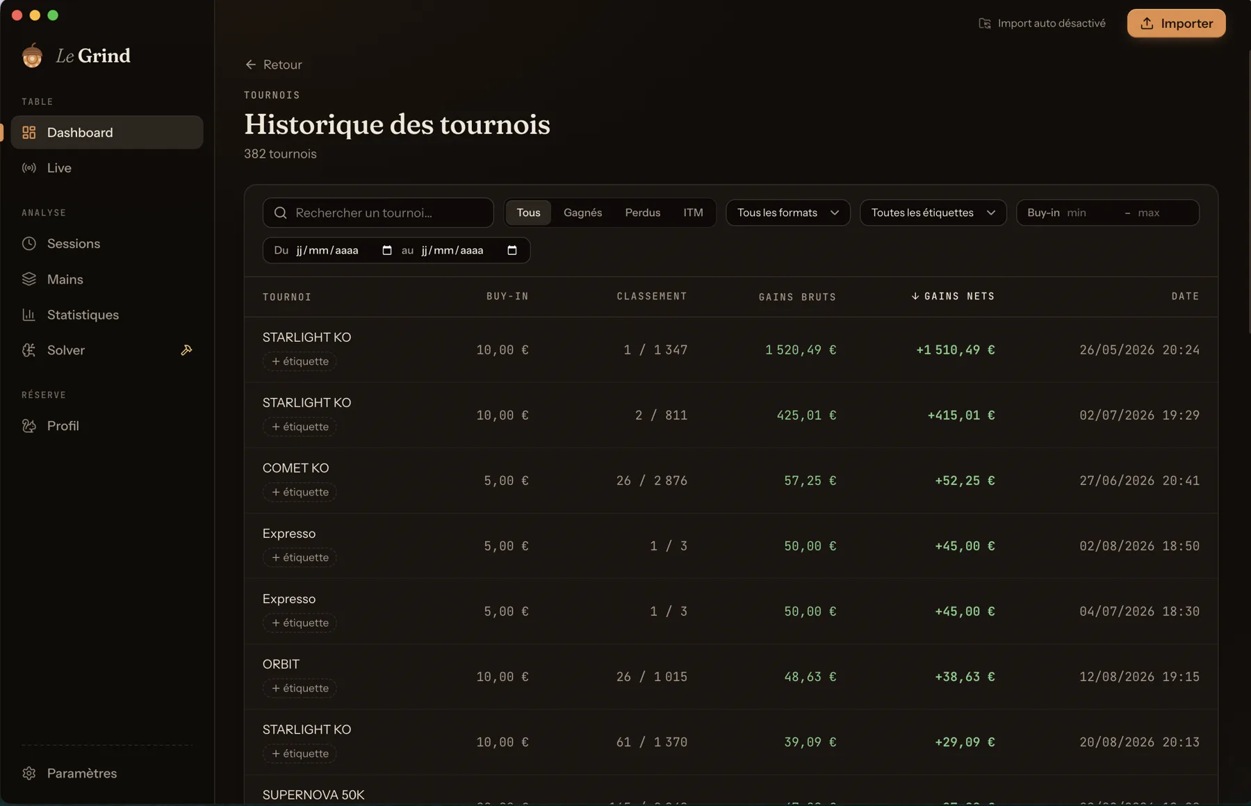Open the Du date calendar picker
The width and height of the screenshot is (1251, 806).
[387, 250]
